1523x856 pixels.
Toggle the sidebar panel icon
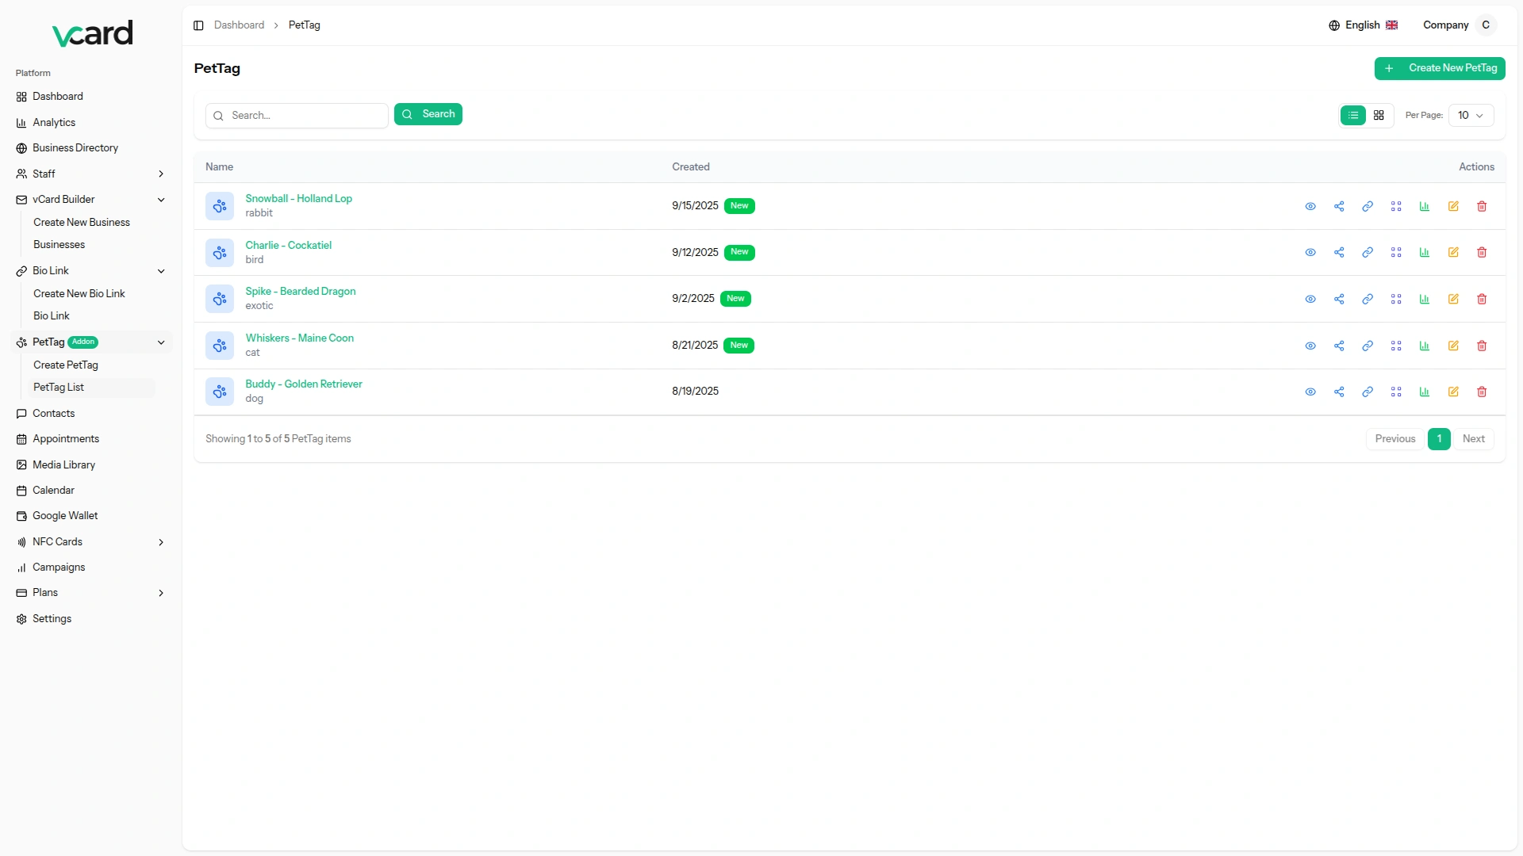198,25
